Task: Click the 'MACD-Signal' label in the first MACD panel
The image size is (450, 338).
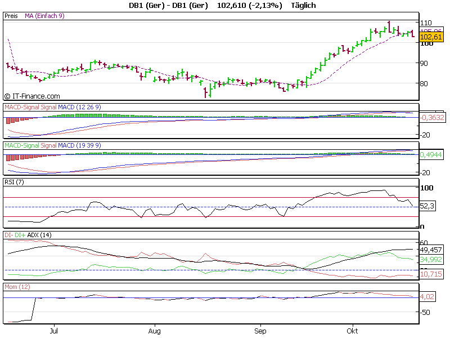Action: coord(22,107)
